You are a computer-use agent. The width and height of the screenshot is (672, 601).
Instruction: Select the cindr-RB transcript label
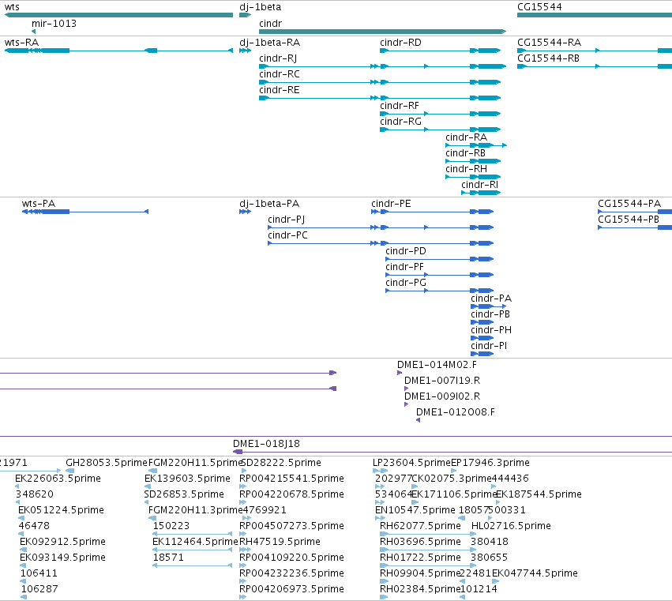click(x=465, y=153)
